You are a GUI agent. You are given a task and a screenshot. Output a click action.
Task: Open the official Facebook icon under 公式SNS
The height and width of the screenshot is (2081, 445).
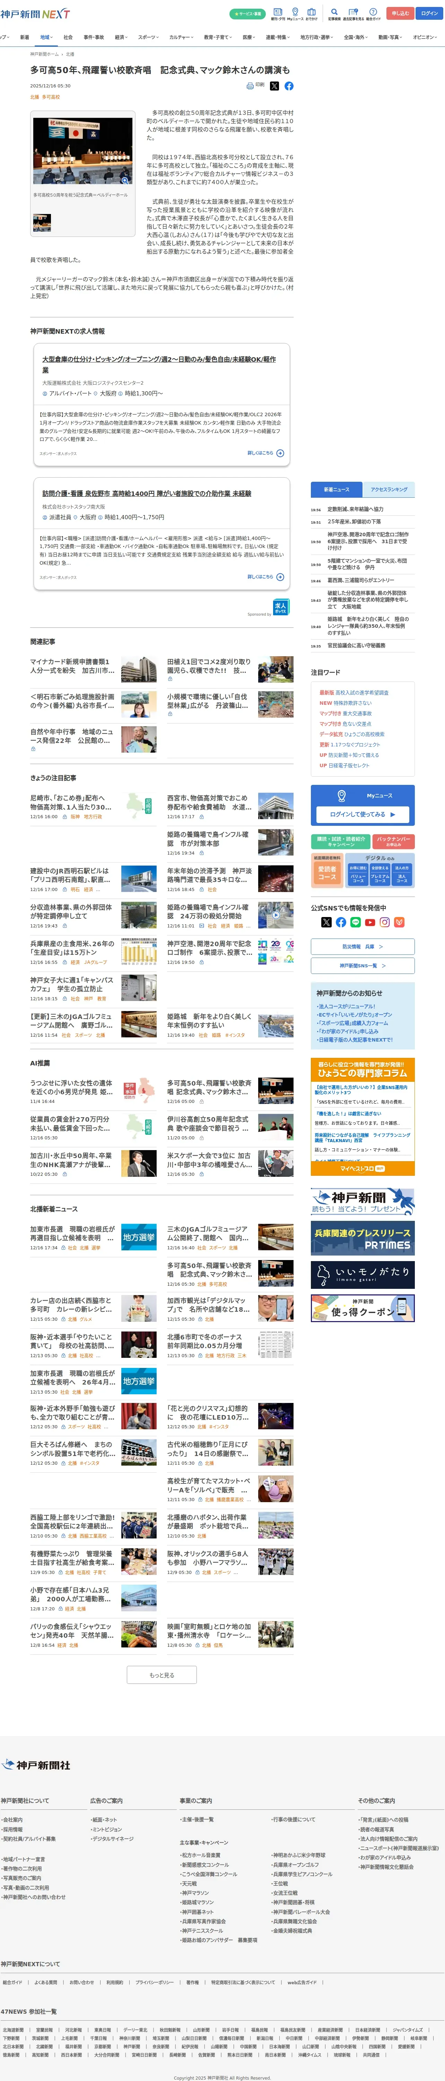341,922
